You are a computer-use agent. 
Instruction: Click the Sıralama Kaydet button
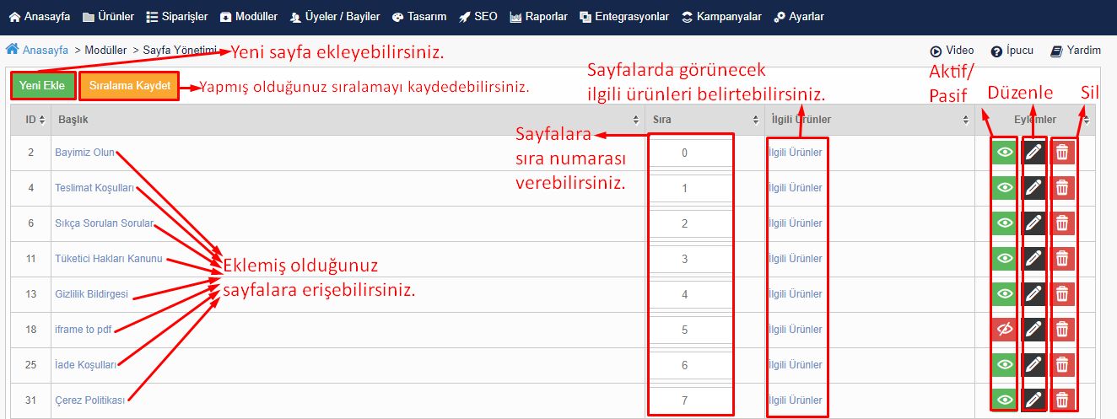130,86
